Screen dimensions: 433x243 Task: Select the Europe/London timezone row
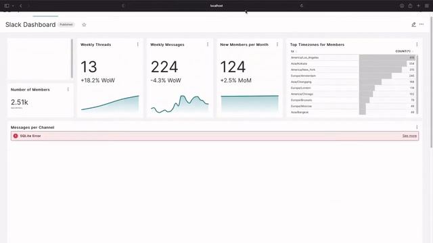(x=352, y=88)
